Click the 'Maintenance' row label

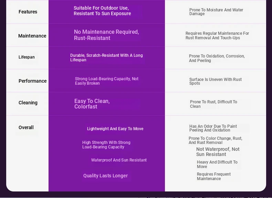32,36
